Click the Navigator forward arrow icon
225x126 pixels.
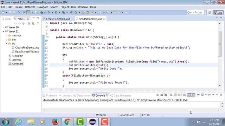tap(19, 23)
